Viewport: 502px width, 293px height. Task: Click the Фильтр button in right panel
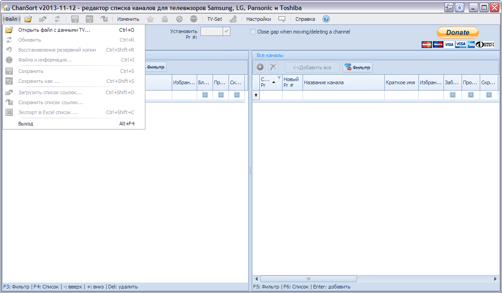[x=358, y=67]
